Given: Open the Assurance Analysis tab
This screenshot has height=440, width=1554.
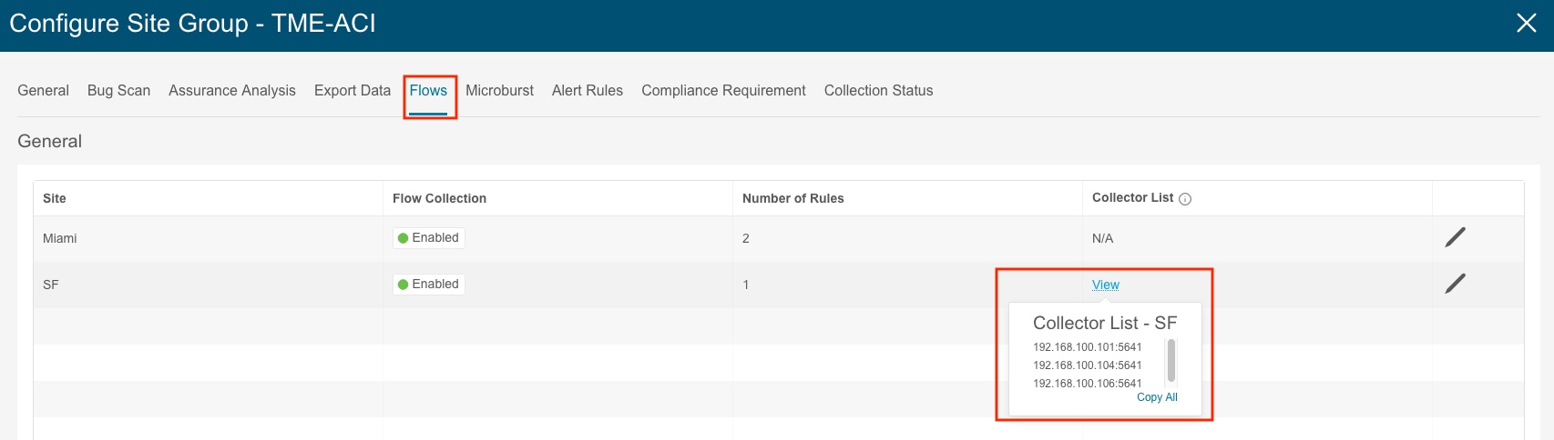Looking at the screenshot, I should 232,91.
